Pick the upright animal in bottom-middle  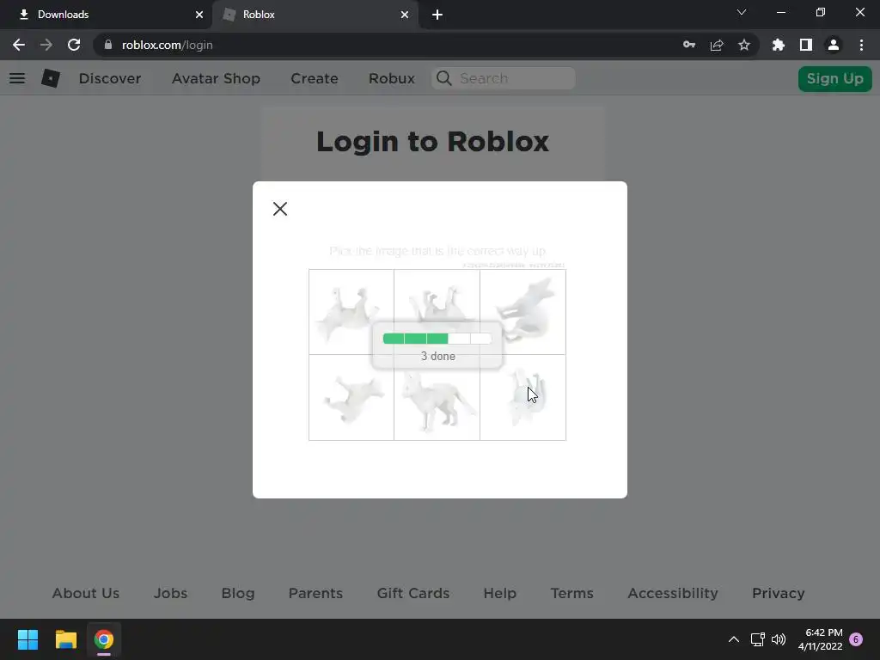pyautogui.click(x=437, y=397)
